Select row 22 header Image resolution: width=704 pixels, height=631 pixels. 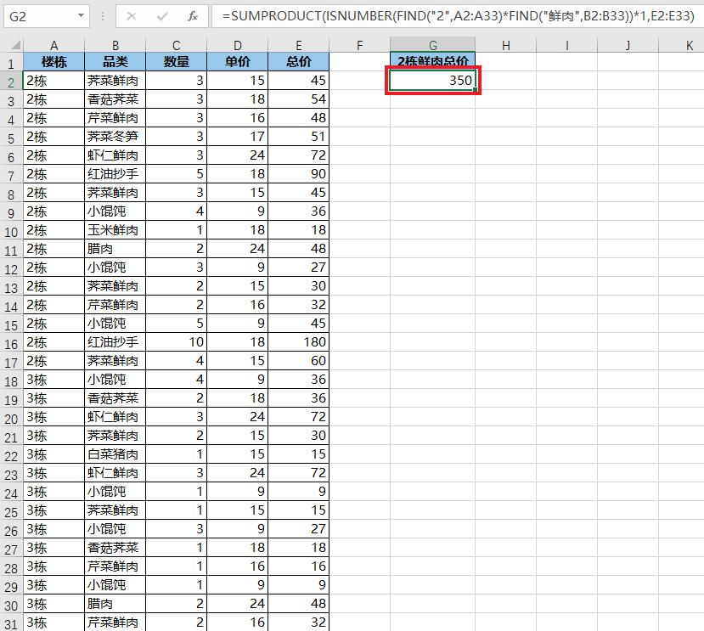(x=11, y=456)
